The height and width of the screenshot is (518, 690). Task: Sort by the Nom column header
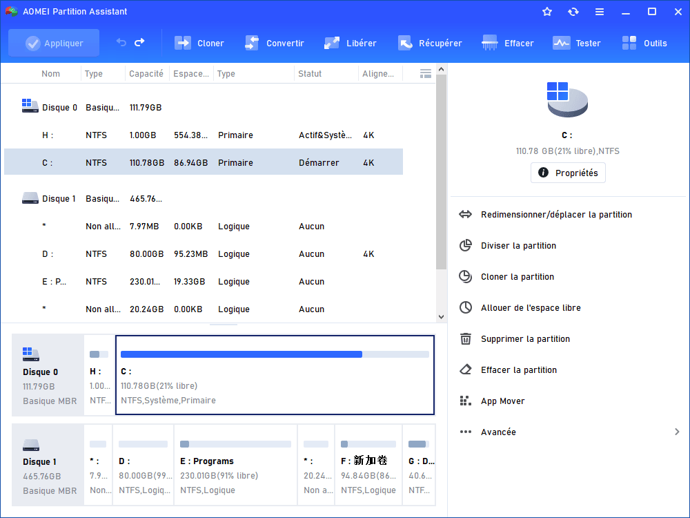click(x=50, y=74)
